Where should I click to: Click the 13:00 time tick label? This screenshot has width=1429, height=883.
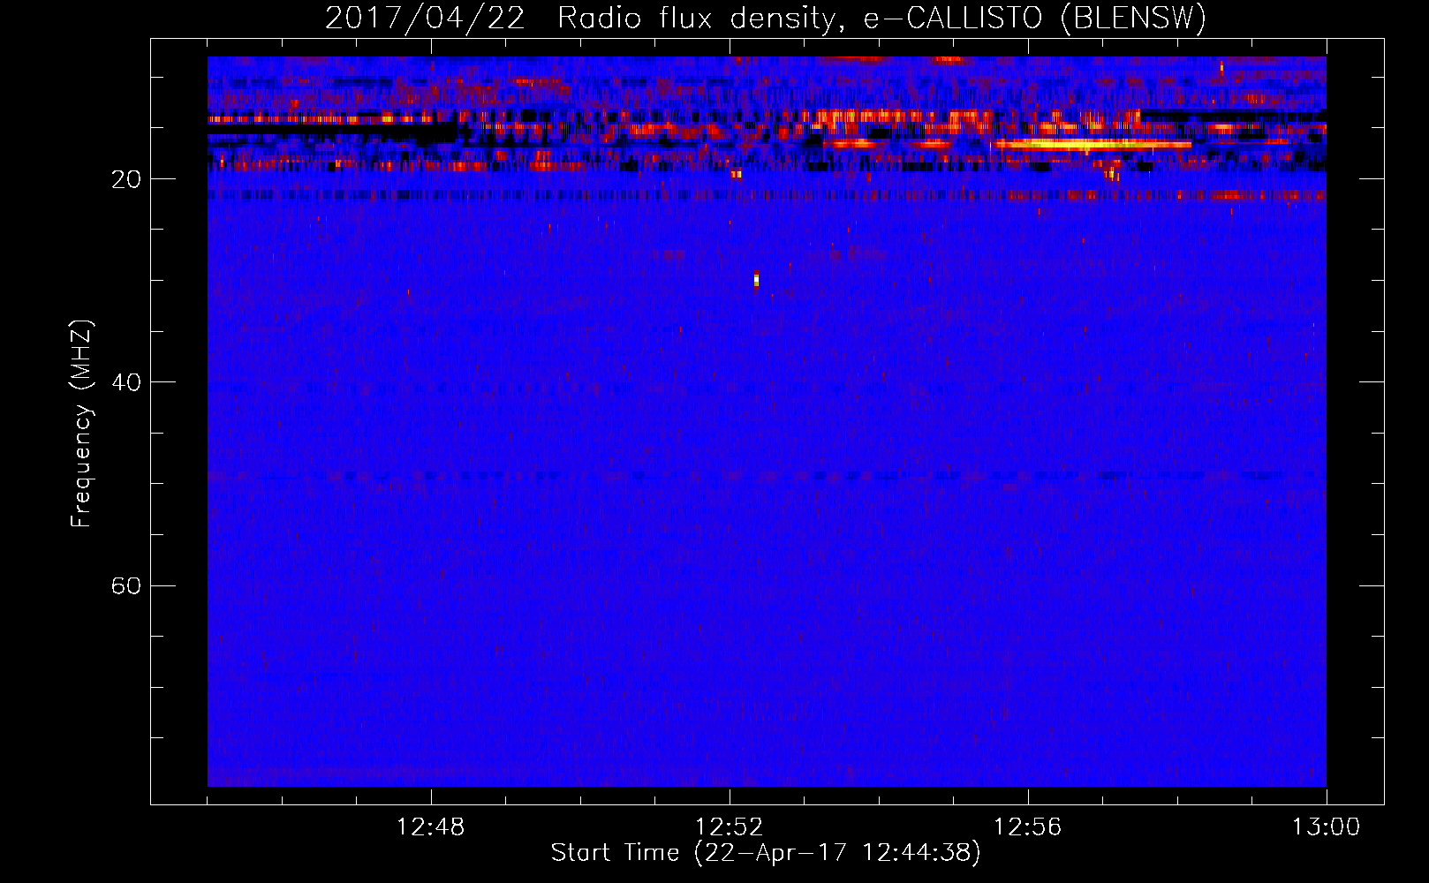[1327, 827]
